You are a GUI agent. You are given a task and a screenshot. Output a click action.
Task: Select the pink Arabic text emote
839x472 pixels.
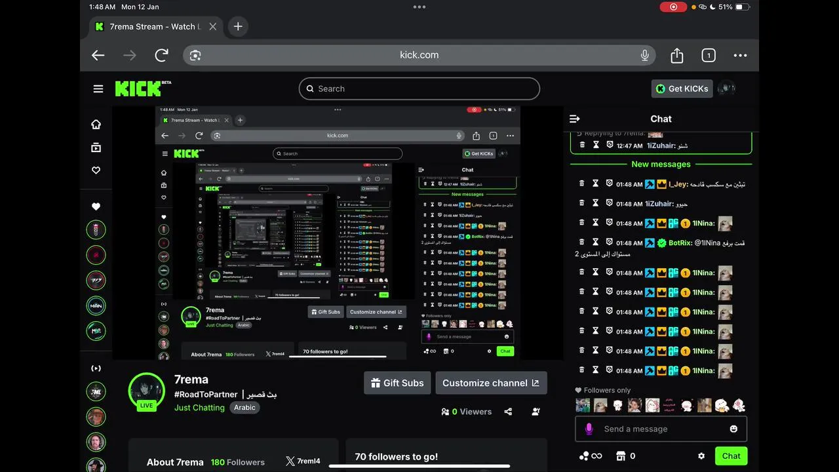pyautogui.click(x=669, y=405)
